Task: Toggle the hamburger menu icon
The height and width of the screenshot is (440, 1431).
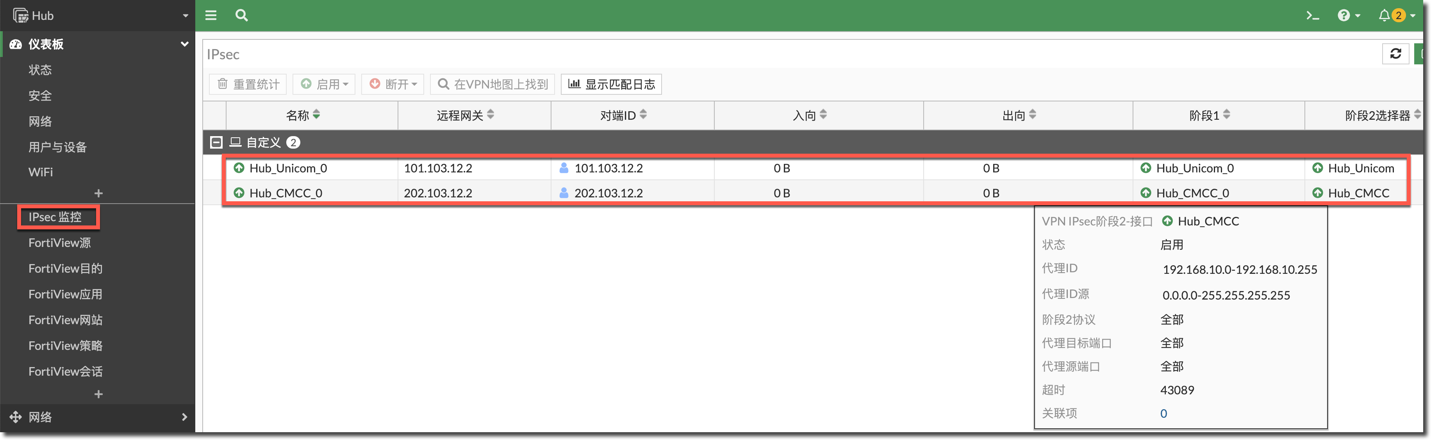Action: pyautogui.click(x=211, y=16)
